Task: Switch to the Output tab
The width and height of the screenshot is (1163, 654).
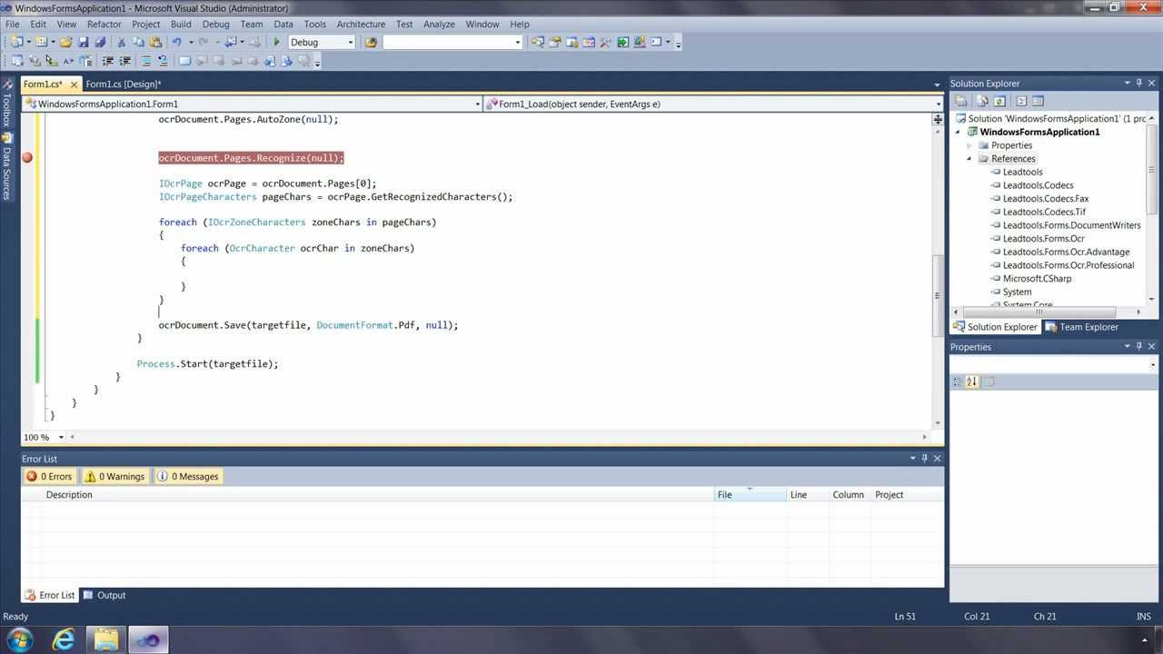Action: pyautogui.click(x=104, y=595)
